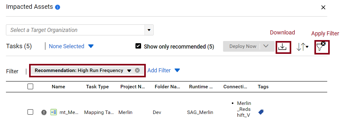Click the mapping task icon next to mt_Me
The height and width of the screenshot is (124, 346).
click(53, 112)
